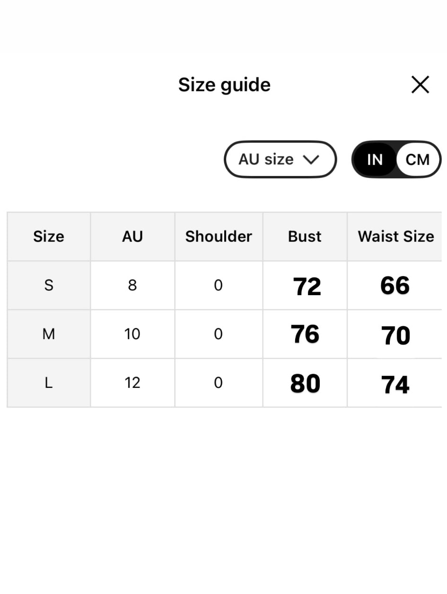Click the Shoulder column header
This screenshot has height=594, width=447.
tap(219, 236)
